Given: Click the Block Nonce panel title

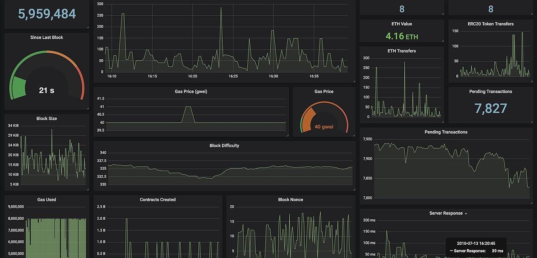Looking at the screenshot, I should click(x=290, y=200).
